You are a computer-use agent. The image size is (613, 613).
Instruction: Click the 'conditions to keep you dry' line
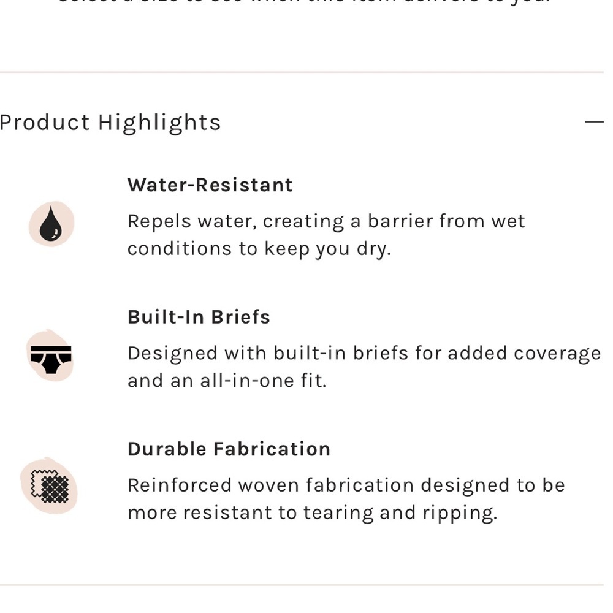tap(259, 248)
